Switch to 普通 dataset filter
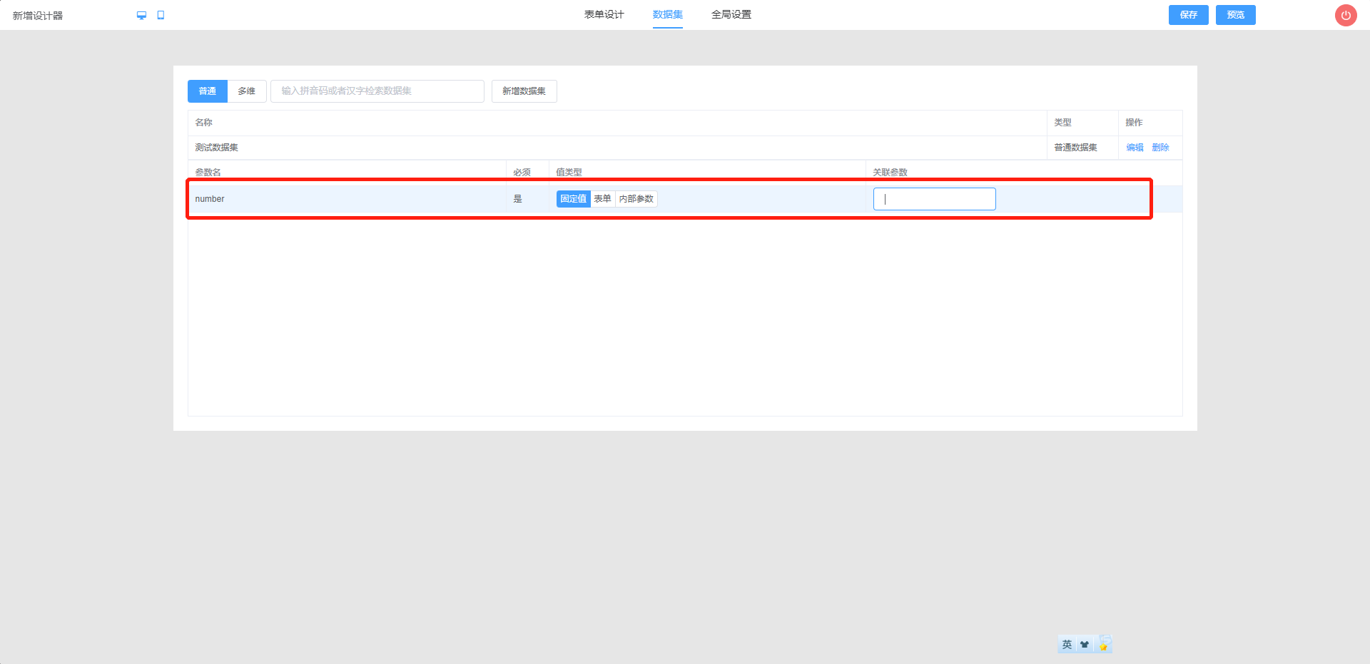Image resolution: width=1370 pixels, height=664 pixels. click(207, 91)
